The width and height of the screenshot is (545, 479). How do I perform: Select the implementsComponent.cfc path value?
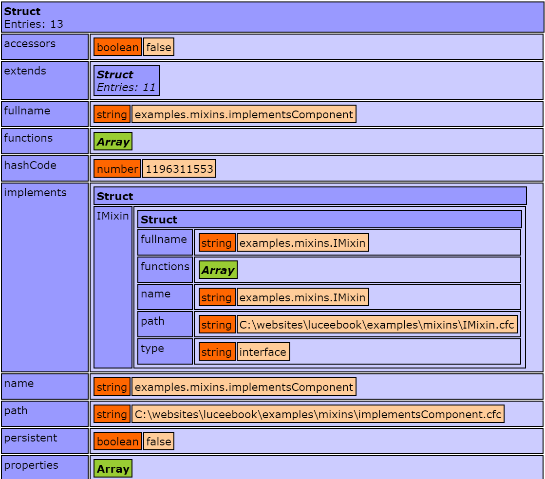click(318, 414)
